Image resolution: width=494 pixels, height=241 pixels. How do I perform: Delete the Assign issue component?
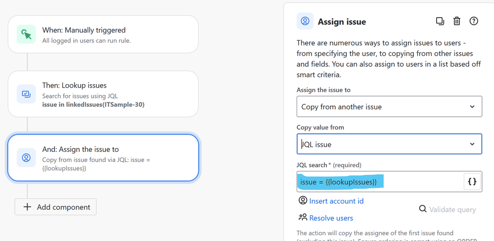[457, 21]
